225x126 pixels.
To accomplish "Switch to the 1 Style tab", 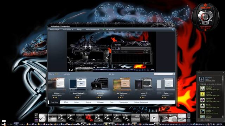I will tap(66, 102).
